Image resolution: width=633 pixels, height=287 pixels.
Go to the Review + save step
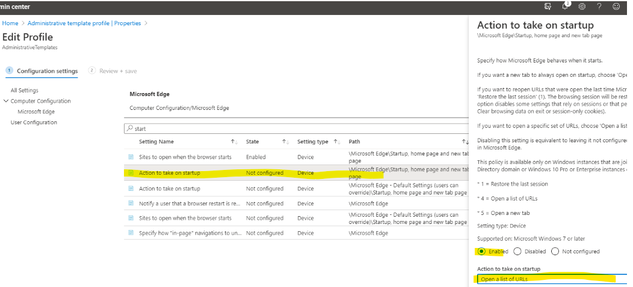point(113,71)
